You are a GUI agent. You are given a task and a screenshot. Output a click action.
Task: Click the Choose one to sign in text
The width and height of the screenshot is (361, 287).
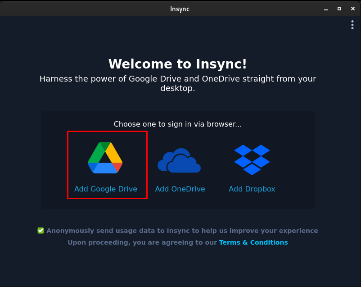[x=178, y=124]
